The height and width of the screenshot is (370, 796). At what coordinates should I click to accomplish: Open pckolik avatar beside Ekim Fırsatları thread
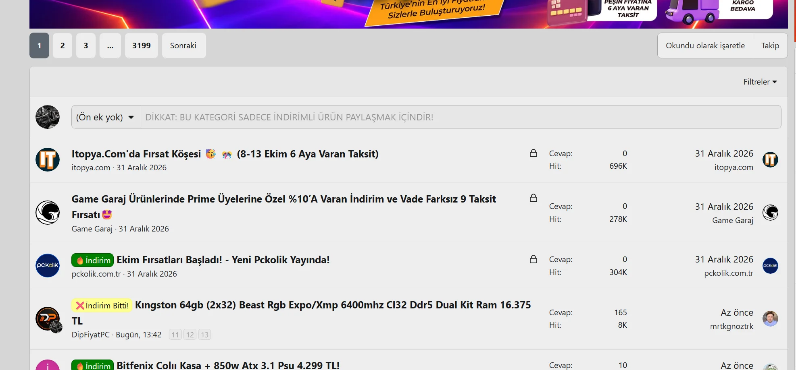click(x=48, y=265)
